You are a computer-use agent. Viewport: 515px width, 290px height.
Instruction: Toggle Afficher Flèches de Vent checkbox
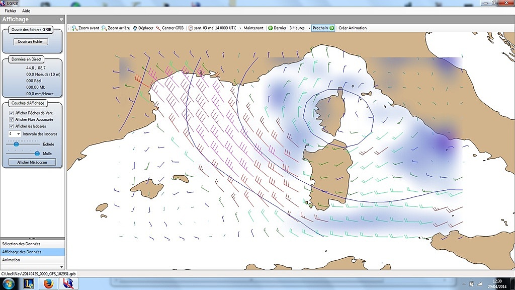click(x=12, y=113)
